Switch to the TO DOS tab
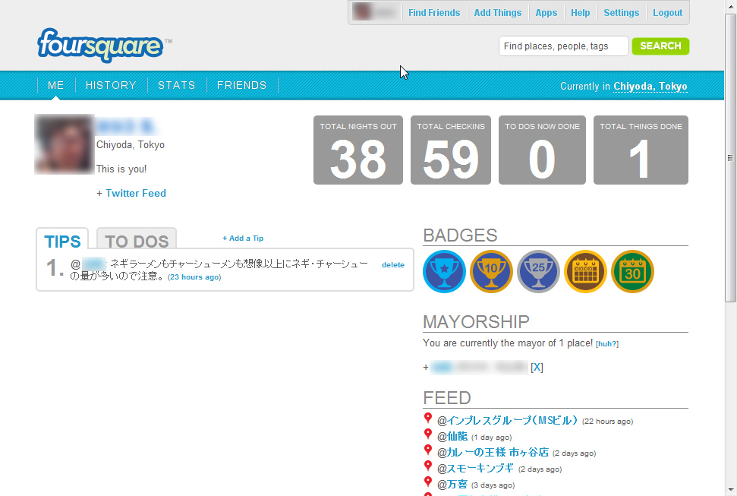Screen dimensions: 737x496 click(136, 241)
